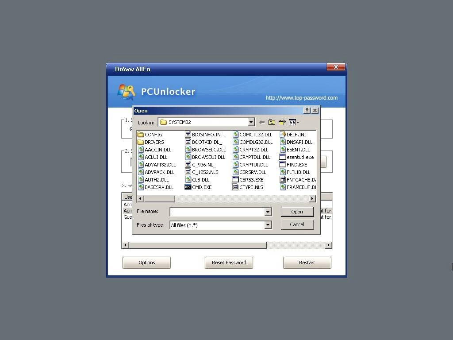Click the Open button
453x340 pixels.
tap(297, 212)
